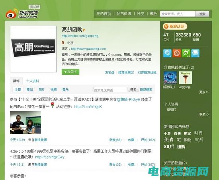Open the http://t.cn/h1sjpX link

pos(88,107)
